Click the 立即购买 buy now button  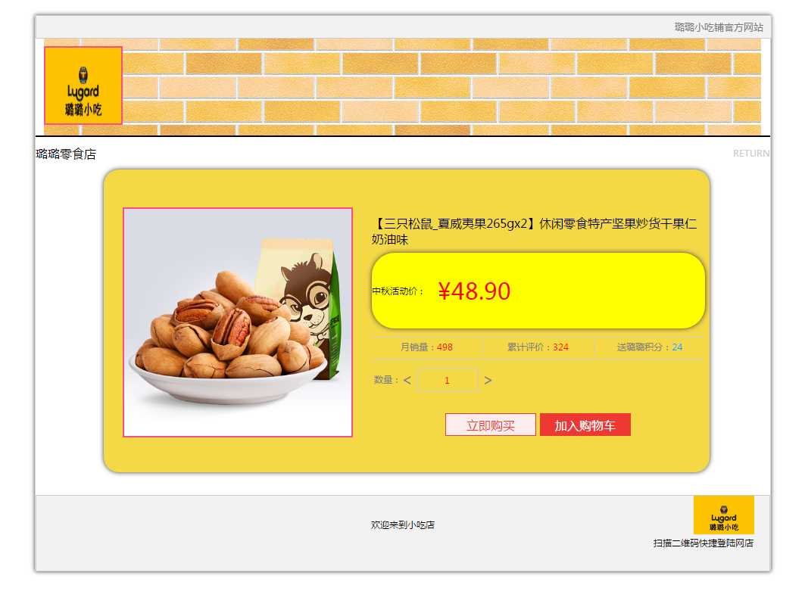(490, 425)
